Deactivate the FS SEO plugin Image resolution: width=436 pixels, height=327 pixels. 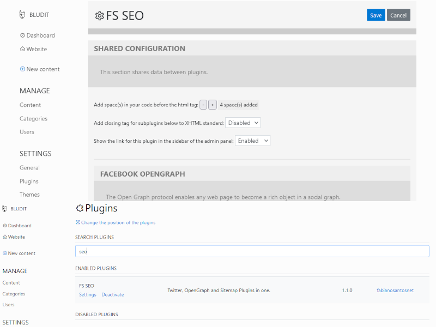tap(112, 295)
